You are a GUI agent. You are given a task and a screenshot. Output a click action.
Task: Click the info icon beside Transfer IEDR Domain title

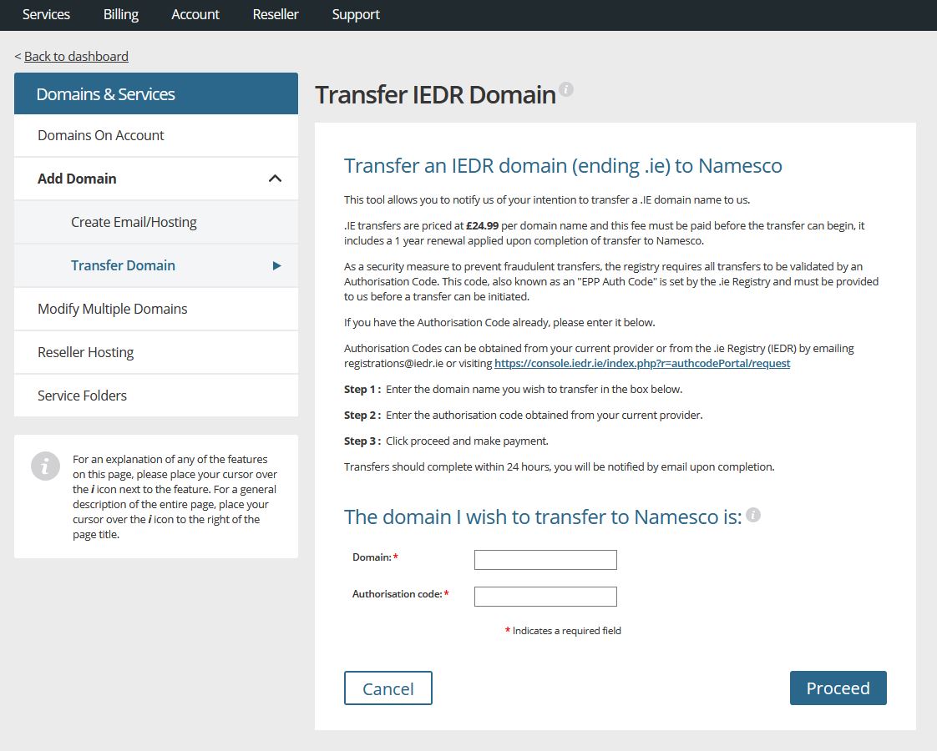click(566, 89)
